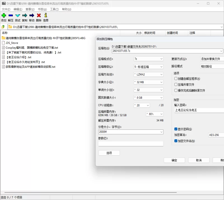
Task: Click the 选定 0 / 7 个项目 status text
Action: (11, 197)
